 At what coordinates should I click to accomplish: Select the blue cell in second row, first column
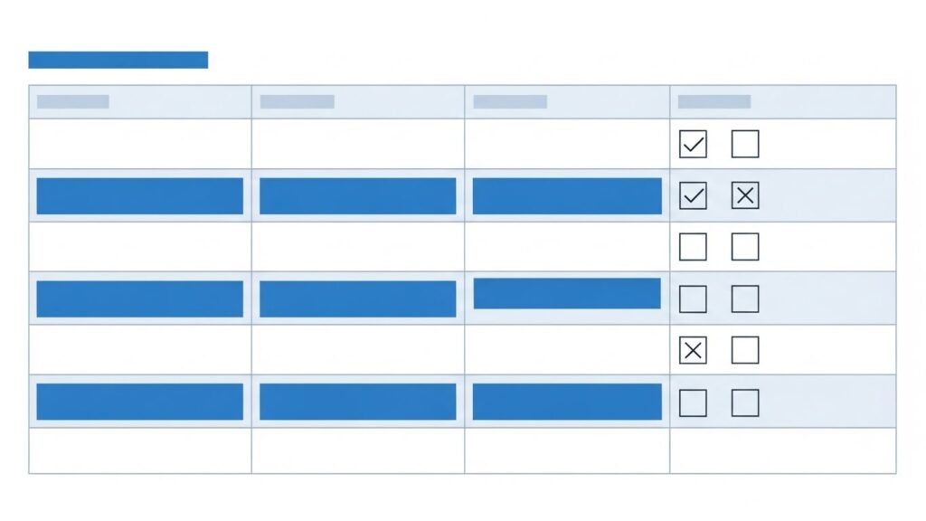tap(140, 196)
